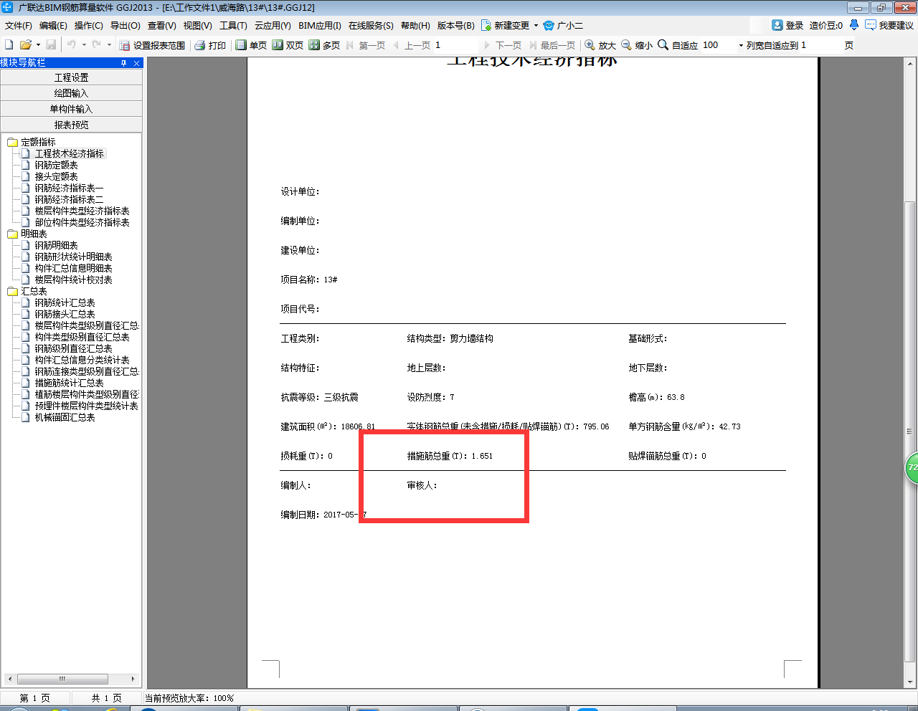Screen dimensions: 918x711
Task: Click the 新建变更 icon
Action: (x=486, y=25)
